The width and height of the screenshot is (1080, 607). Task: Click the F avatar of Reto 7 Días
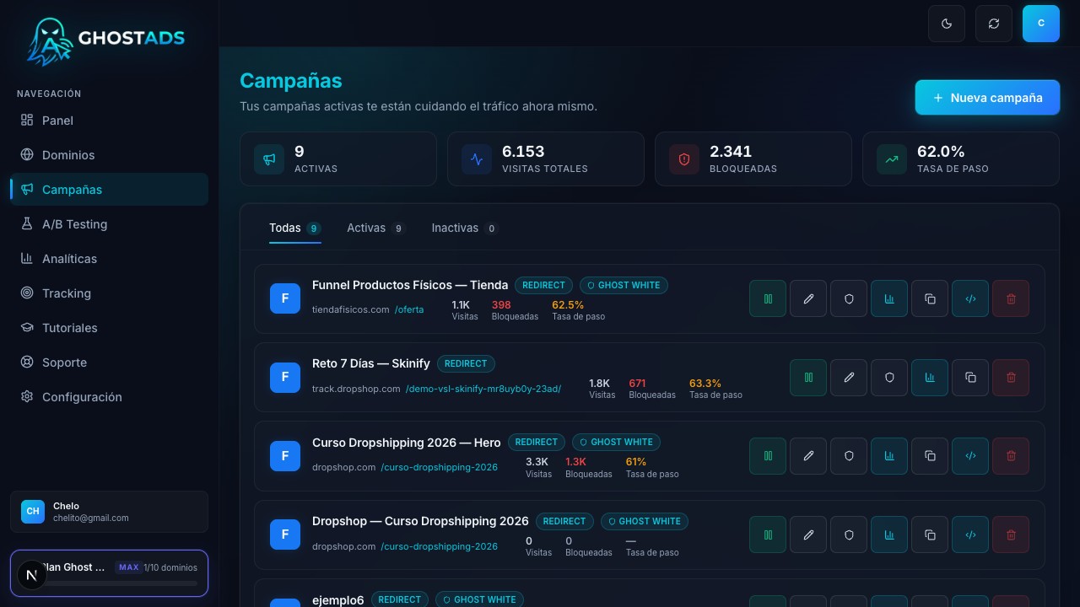[x=285, y=378]
